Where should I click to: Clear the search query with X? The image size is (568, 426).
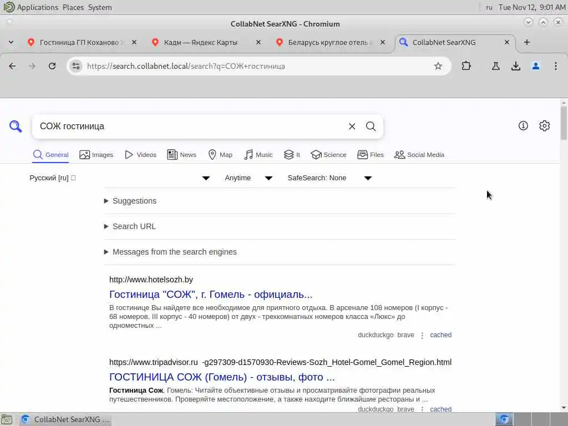[x=352, y=126]
